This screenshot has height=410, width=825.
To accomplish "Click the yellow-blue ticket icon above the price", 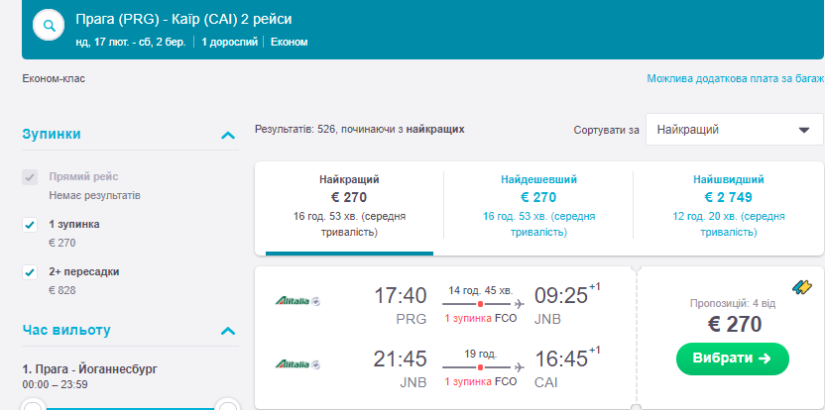I will point(802,287).
